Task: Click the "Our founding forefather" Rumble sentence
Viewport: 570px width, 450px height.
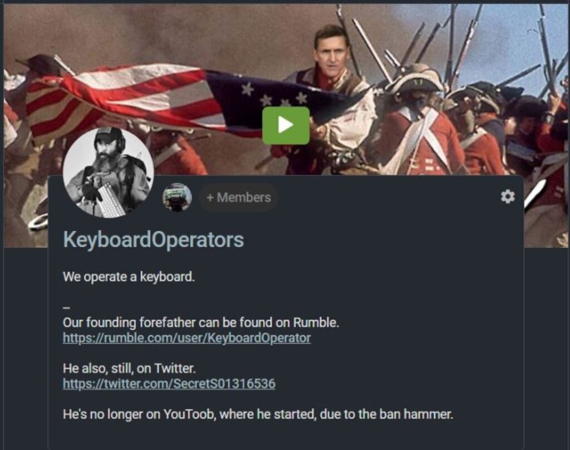Action: (200, 322)
